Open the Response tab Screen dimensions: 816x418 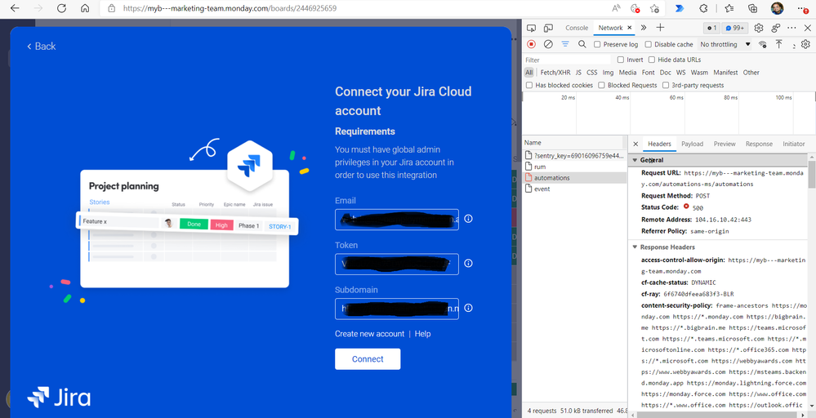click(759, 144)
